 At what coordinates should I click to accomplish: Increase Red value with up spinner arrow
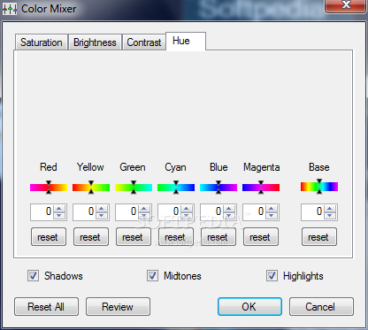(59, 209)
